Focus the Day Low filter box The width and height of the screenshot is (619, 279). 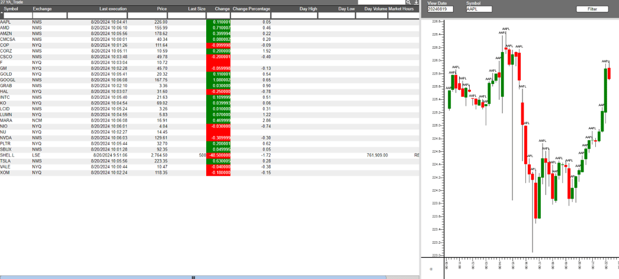pos(336,15)
